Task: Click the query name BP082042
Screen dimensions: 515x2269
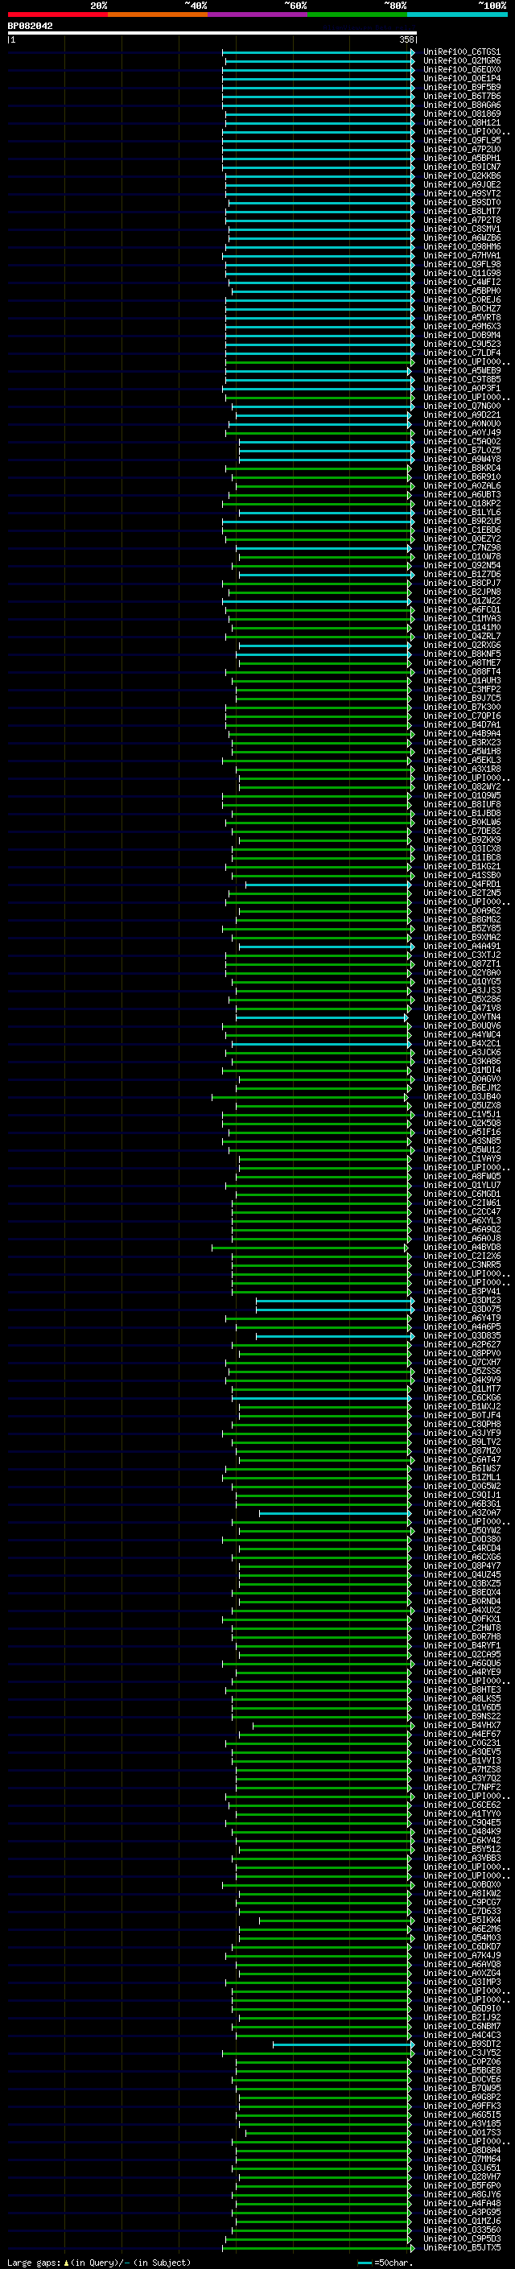Action: click(30, 26)
